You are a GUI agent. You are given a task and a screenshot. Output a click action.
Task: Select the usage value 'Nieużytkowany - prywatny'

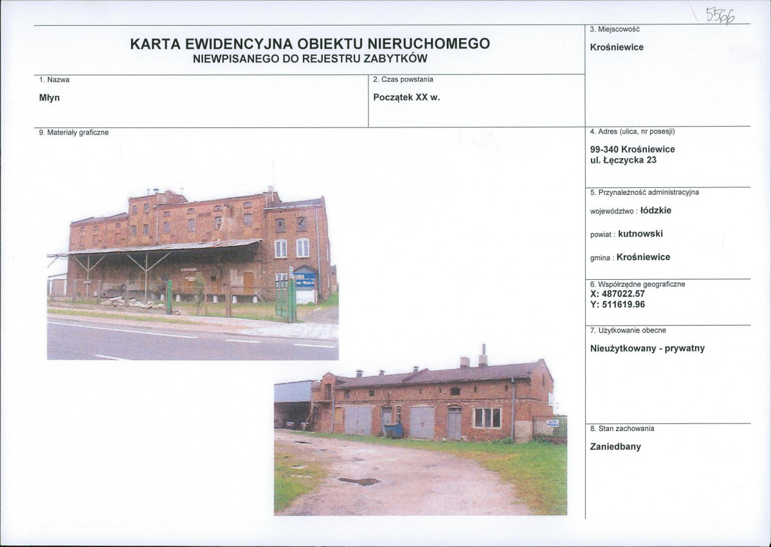[x=647, y=348]
